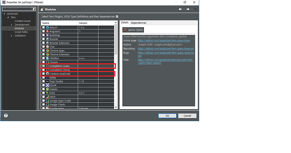
Task: Click the Dojo Toolkit icon
Action: [x=47, y=82]
